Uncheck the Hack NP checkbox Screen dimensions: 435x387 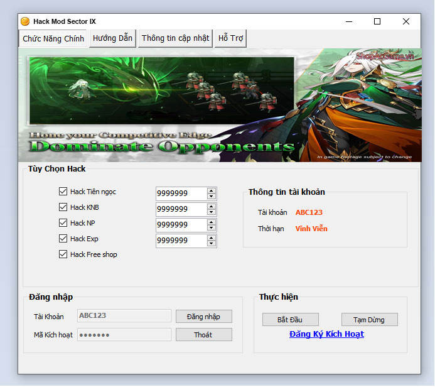(63, 223)
